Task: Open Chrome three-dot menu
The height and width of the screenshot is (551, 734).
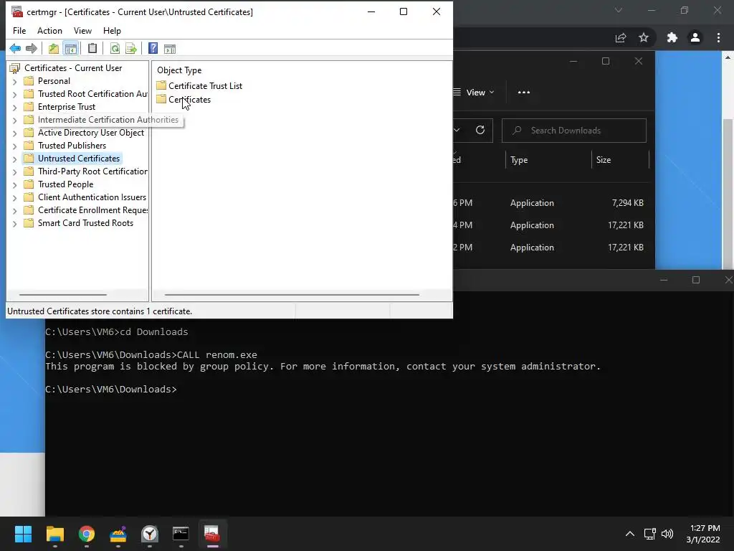Action: (718, 37)
